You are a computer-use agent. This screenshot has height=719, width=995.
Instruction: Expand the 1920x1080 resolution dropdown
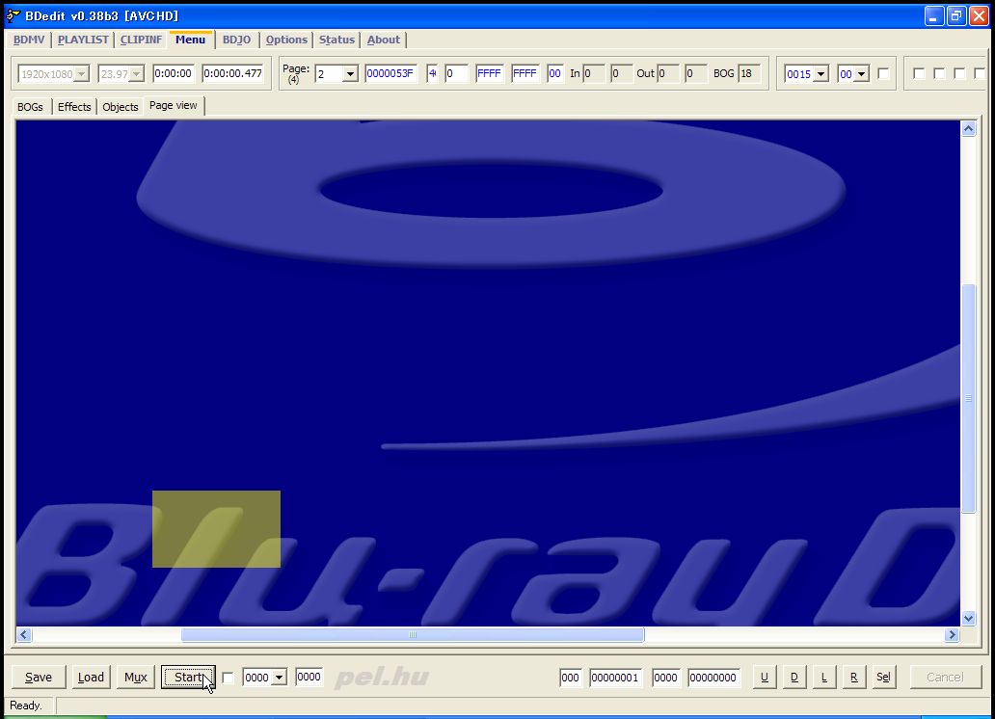[x=81, y=74]
